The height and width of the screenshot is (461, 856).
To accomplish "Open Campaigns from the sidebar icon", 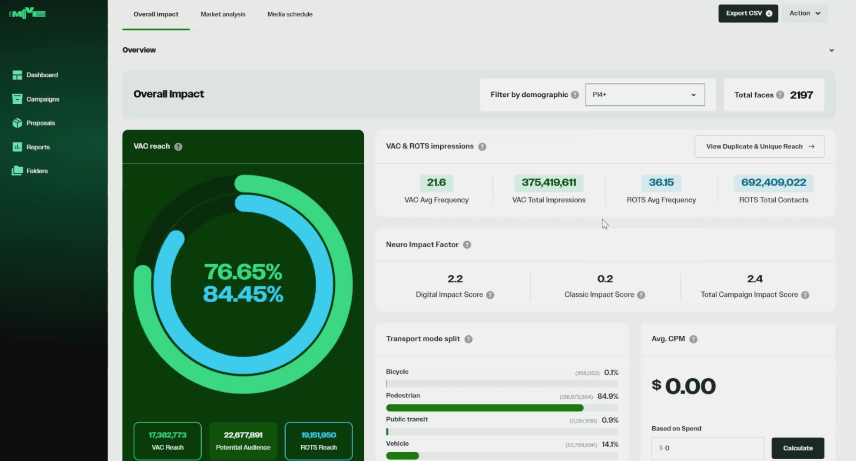I will pyautogui.click(x=17, y=99).
